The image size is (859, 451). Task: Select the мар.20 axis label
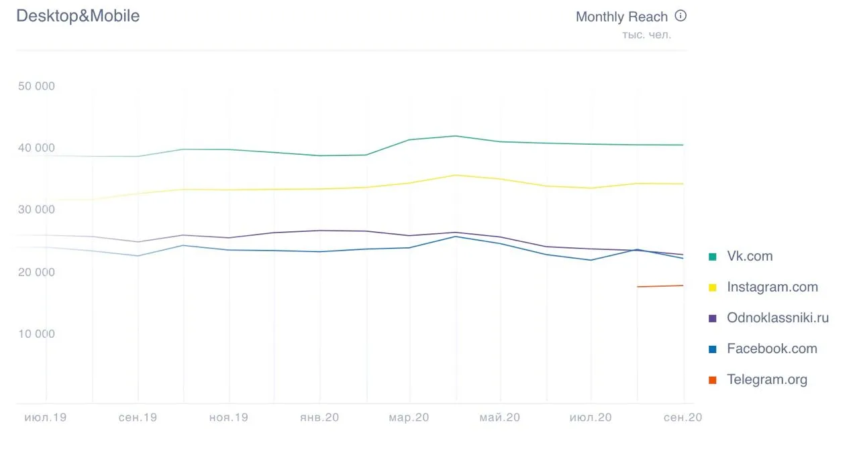pos(409,417)
